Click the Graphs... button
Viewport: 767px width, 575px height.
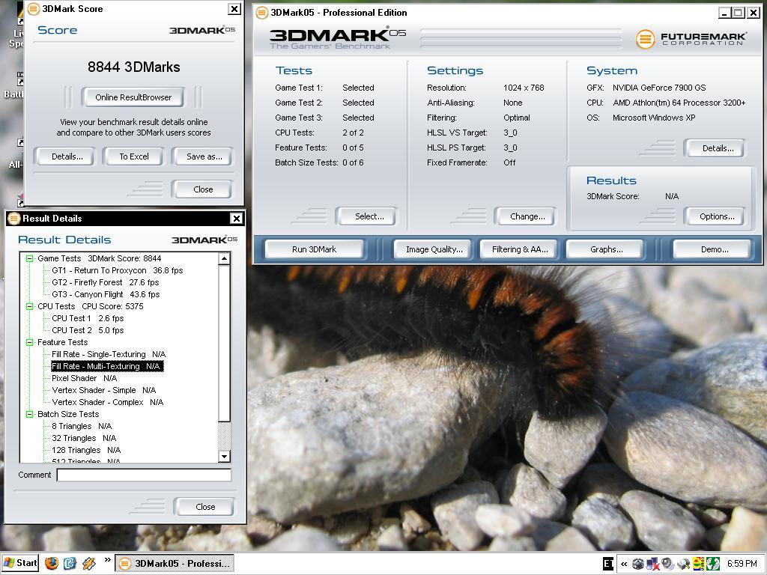tap(606, 249)
